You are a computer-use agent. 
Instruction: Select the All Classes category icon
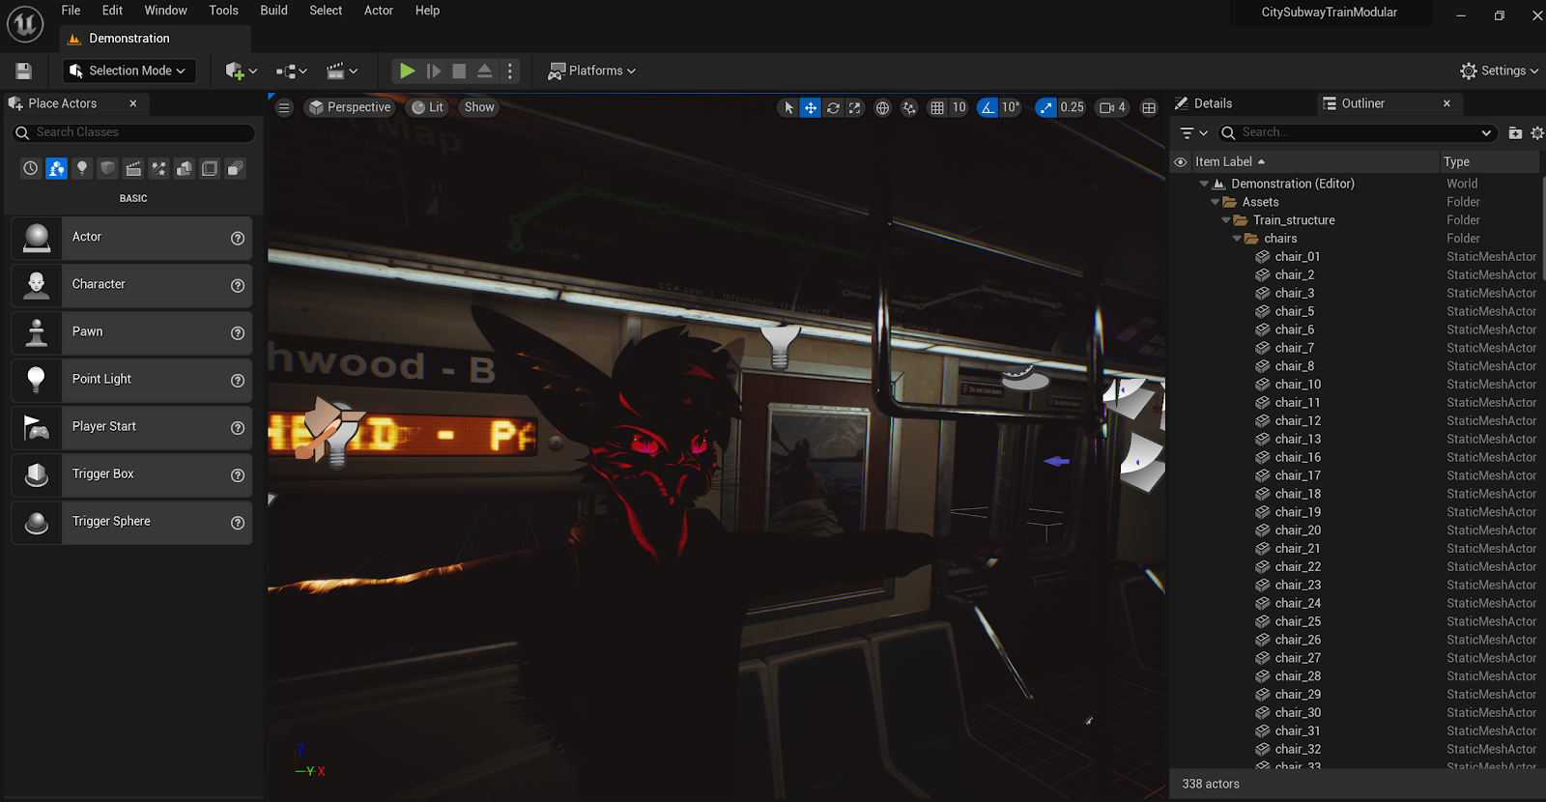point(235,168)
